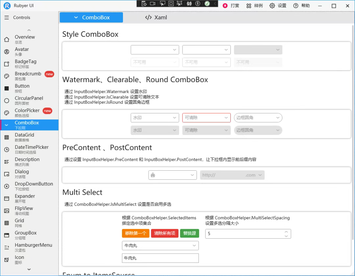This screenshot has height=276, width=355.
Task: Select the ComboBox tab
Action: pos(91,17)
